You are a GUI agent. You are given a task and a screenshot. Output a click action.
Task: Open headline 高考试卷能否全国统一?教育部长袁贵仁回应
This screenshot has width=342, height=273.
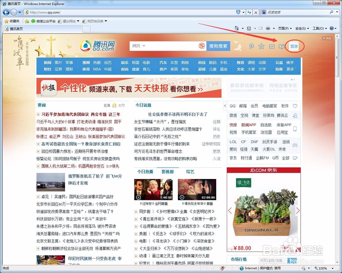coord(81,144)
